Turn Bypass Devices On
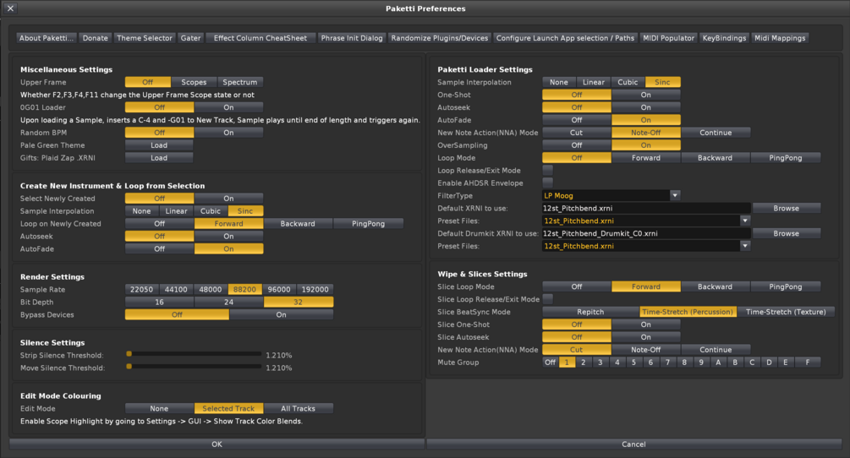The image size is (850, 458). coord(281,314)
